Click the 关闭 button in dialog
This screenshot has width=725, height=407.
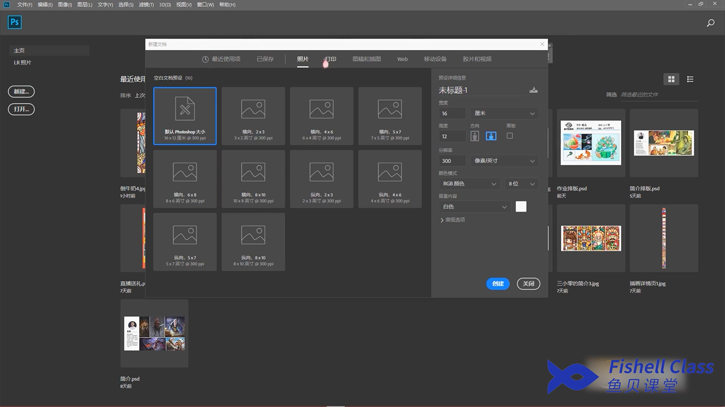528,284
